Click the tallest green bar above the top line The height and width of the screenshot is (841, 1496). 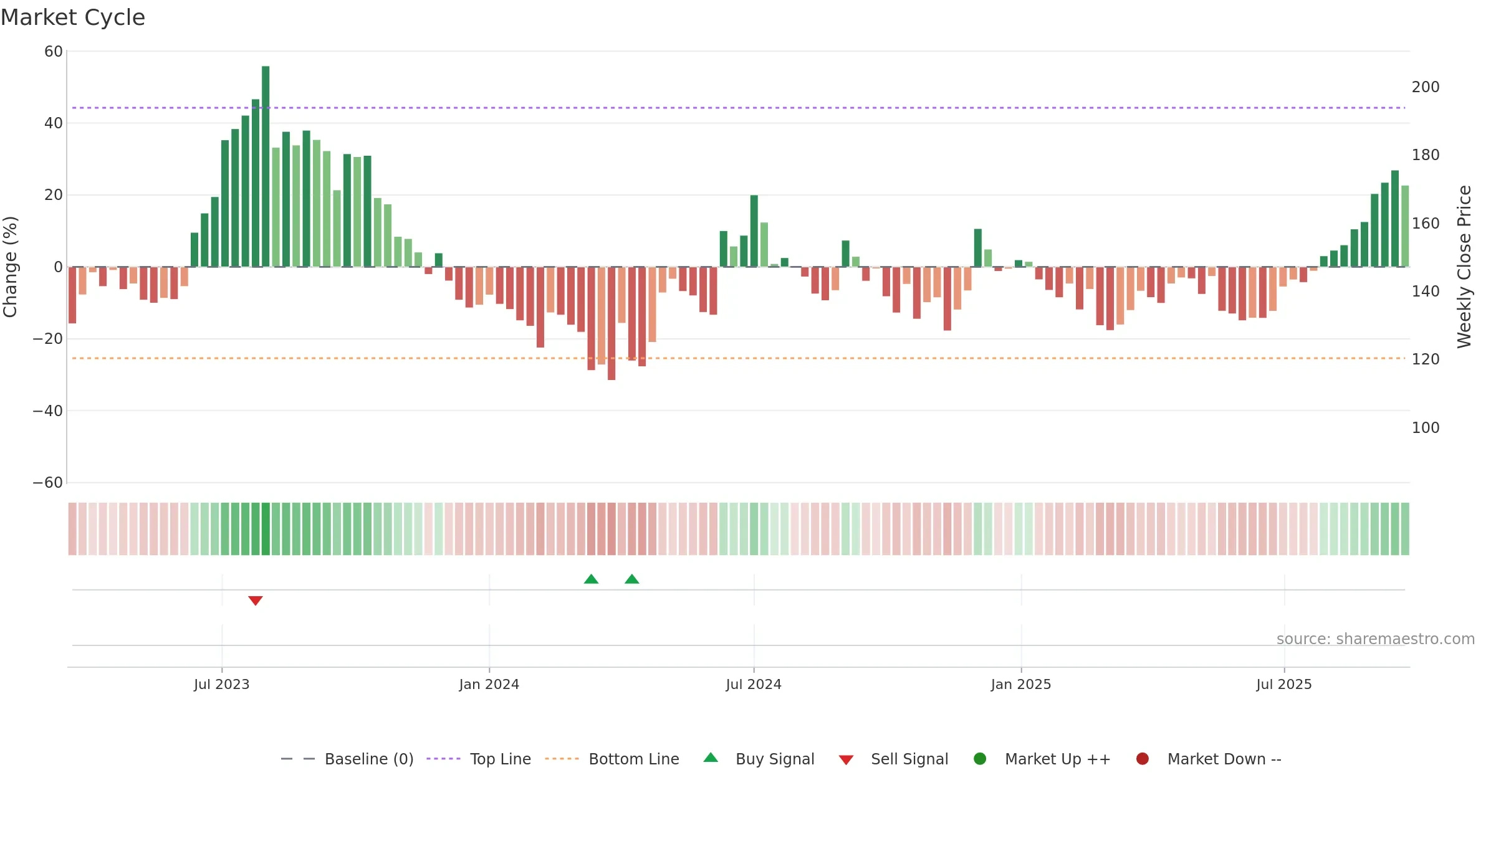266,166
